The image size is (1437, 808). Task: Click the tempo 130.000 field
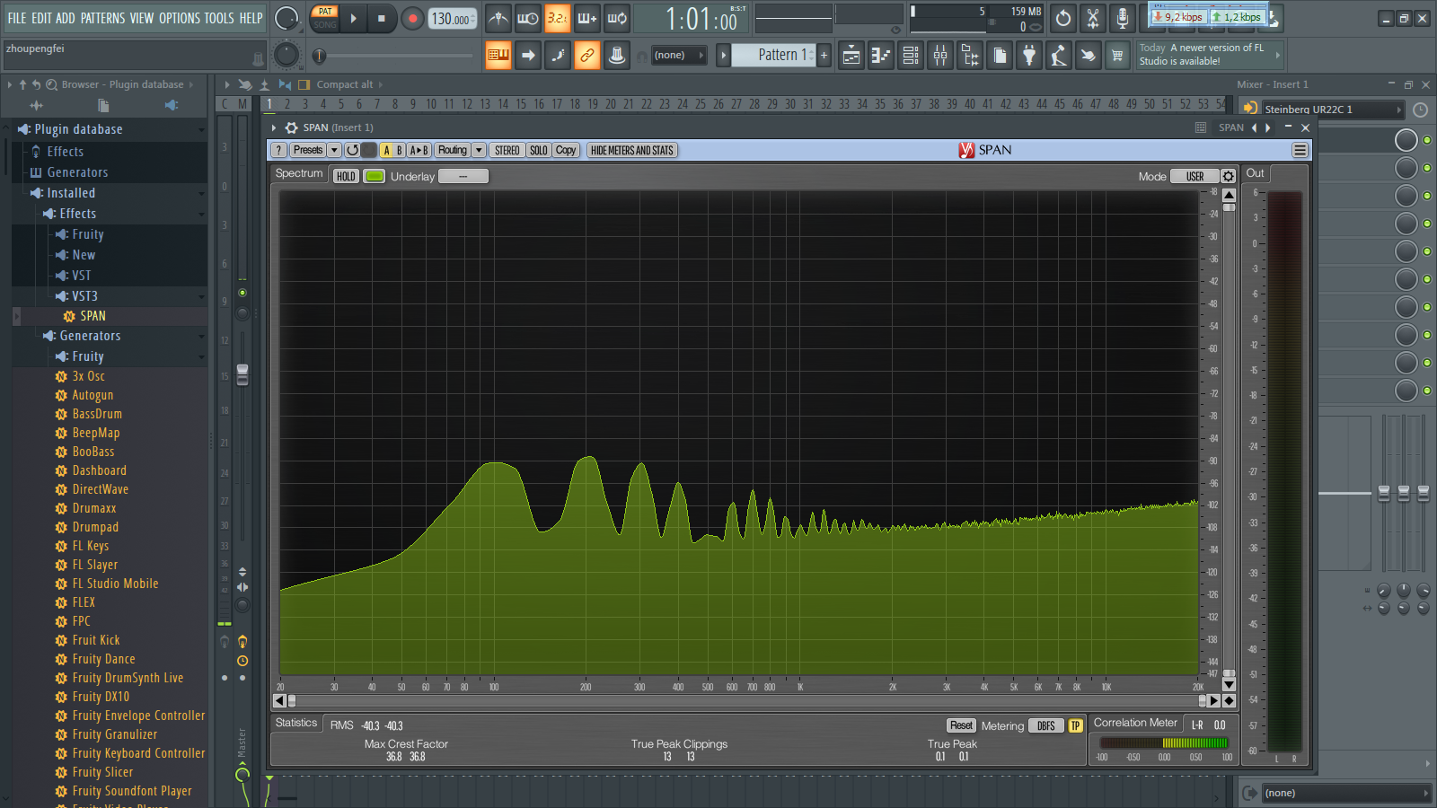(x=453, y=19)
